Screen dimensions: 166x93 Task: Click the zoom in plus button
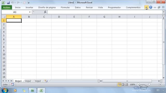(160, 84)
